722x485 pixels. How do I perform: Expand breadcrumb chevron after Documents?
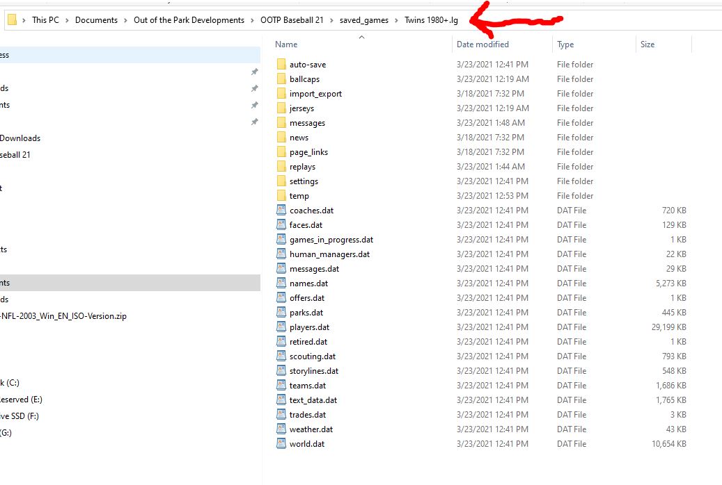125,20
